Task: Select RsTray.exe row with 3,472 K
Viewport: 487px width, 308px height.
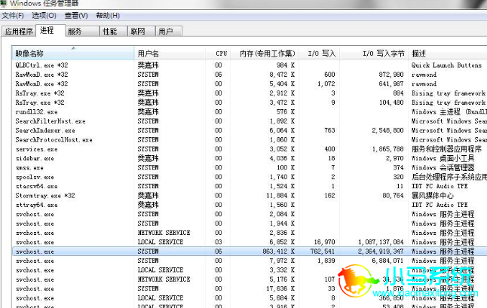Action: [250, 102]
